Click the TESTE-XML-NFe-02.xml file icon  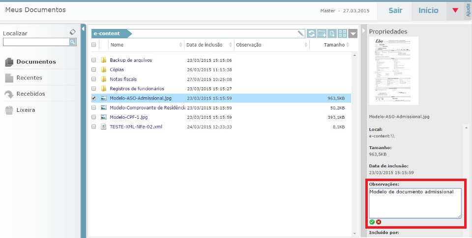coord(104,127)
